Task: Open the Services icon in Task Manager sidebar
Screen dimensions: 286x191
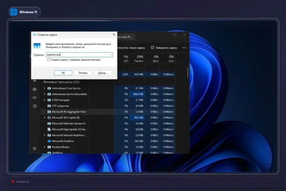Action: coord(34,106)
